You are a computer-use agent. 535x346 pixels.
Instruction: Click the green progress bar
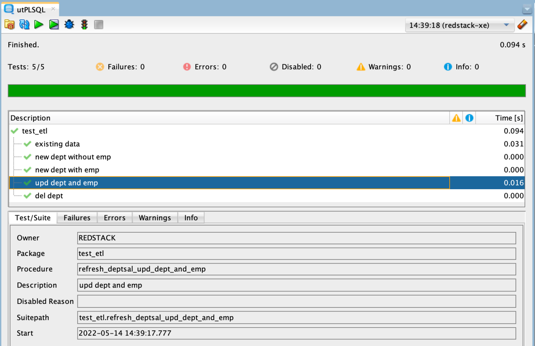[267, 90]
